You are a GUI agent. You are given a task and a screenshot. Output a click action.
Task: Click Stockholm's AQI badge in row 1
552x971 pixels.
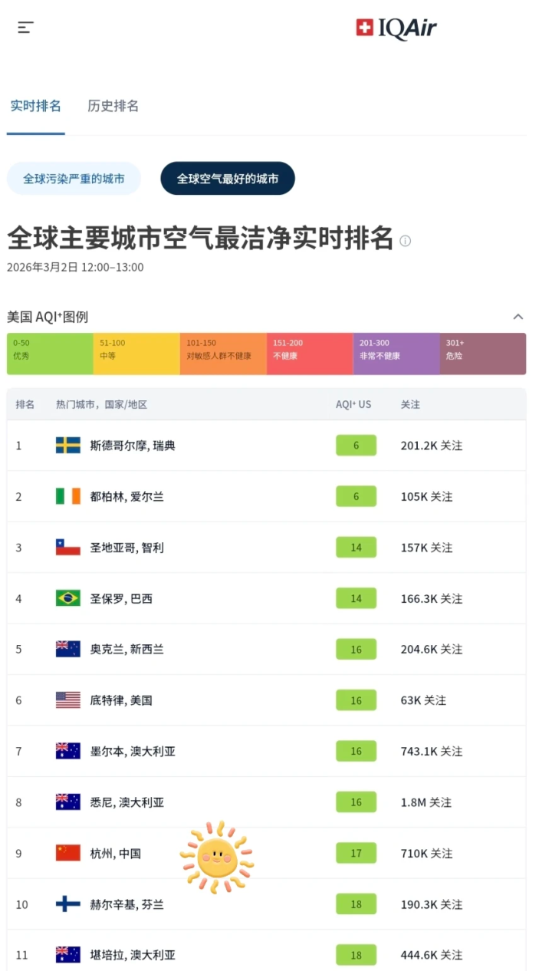click(356, 445)
